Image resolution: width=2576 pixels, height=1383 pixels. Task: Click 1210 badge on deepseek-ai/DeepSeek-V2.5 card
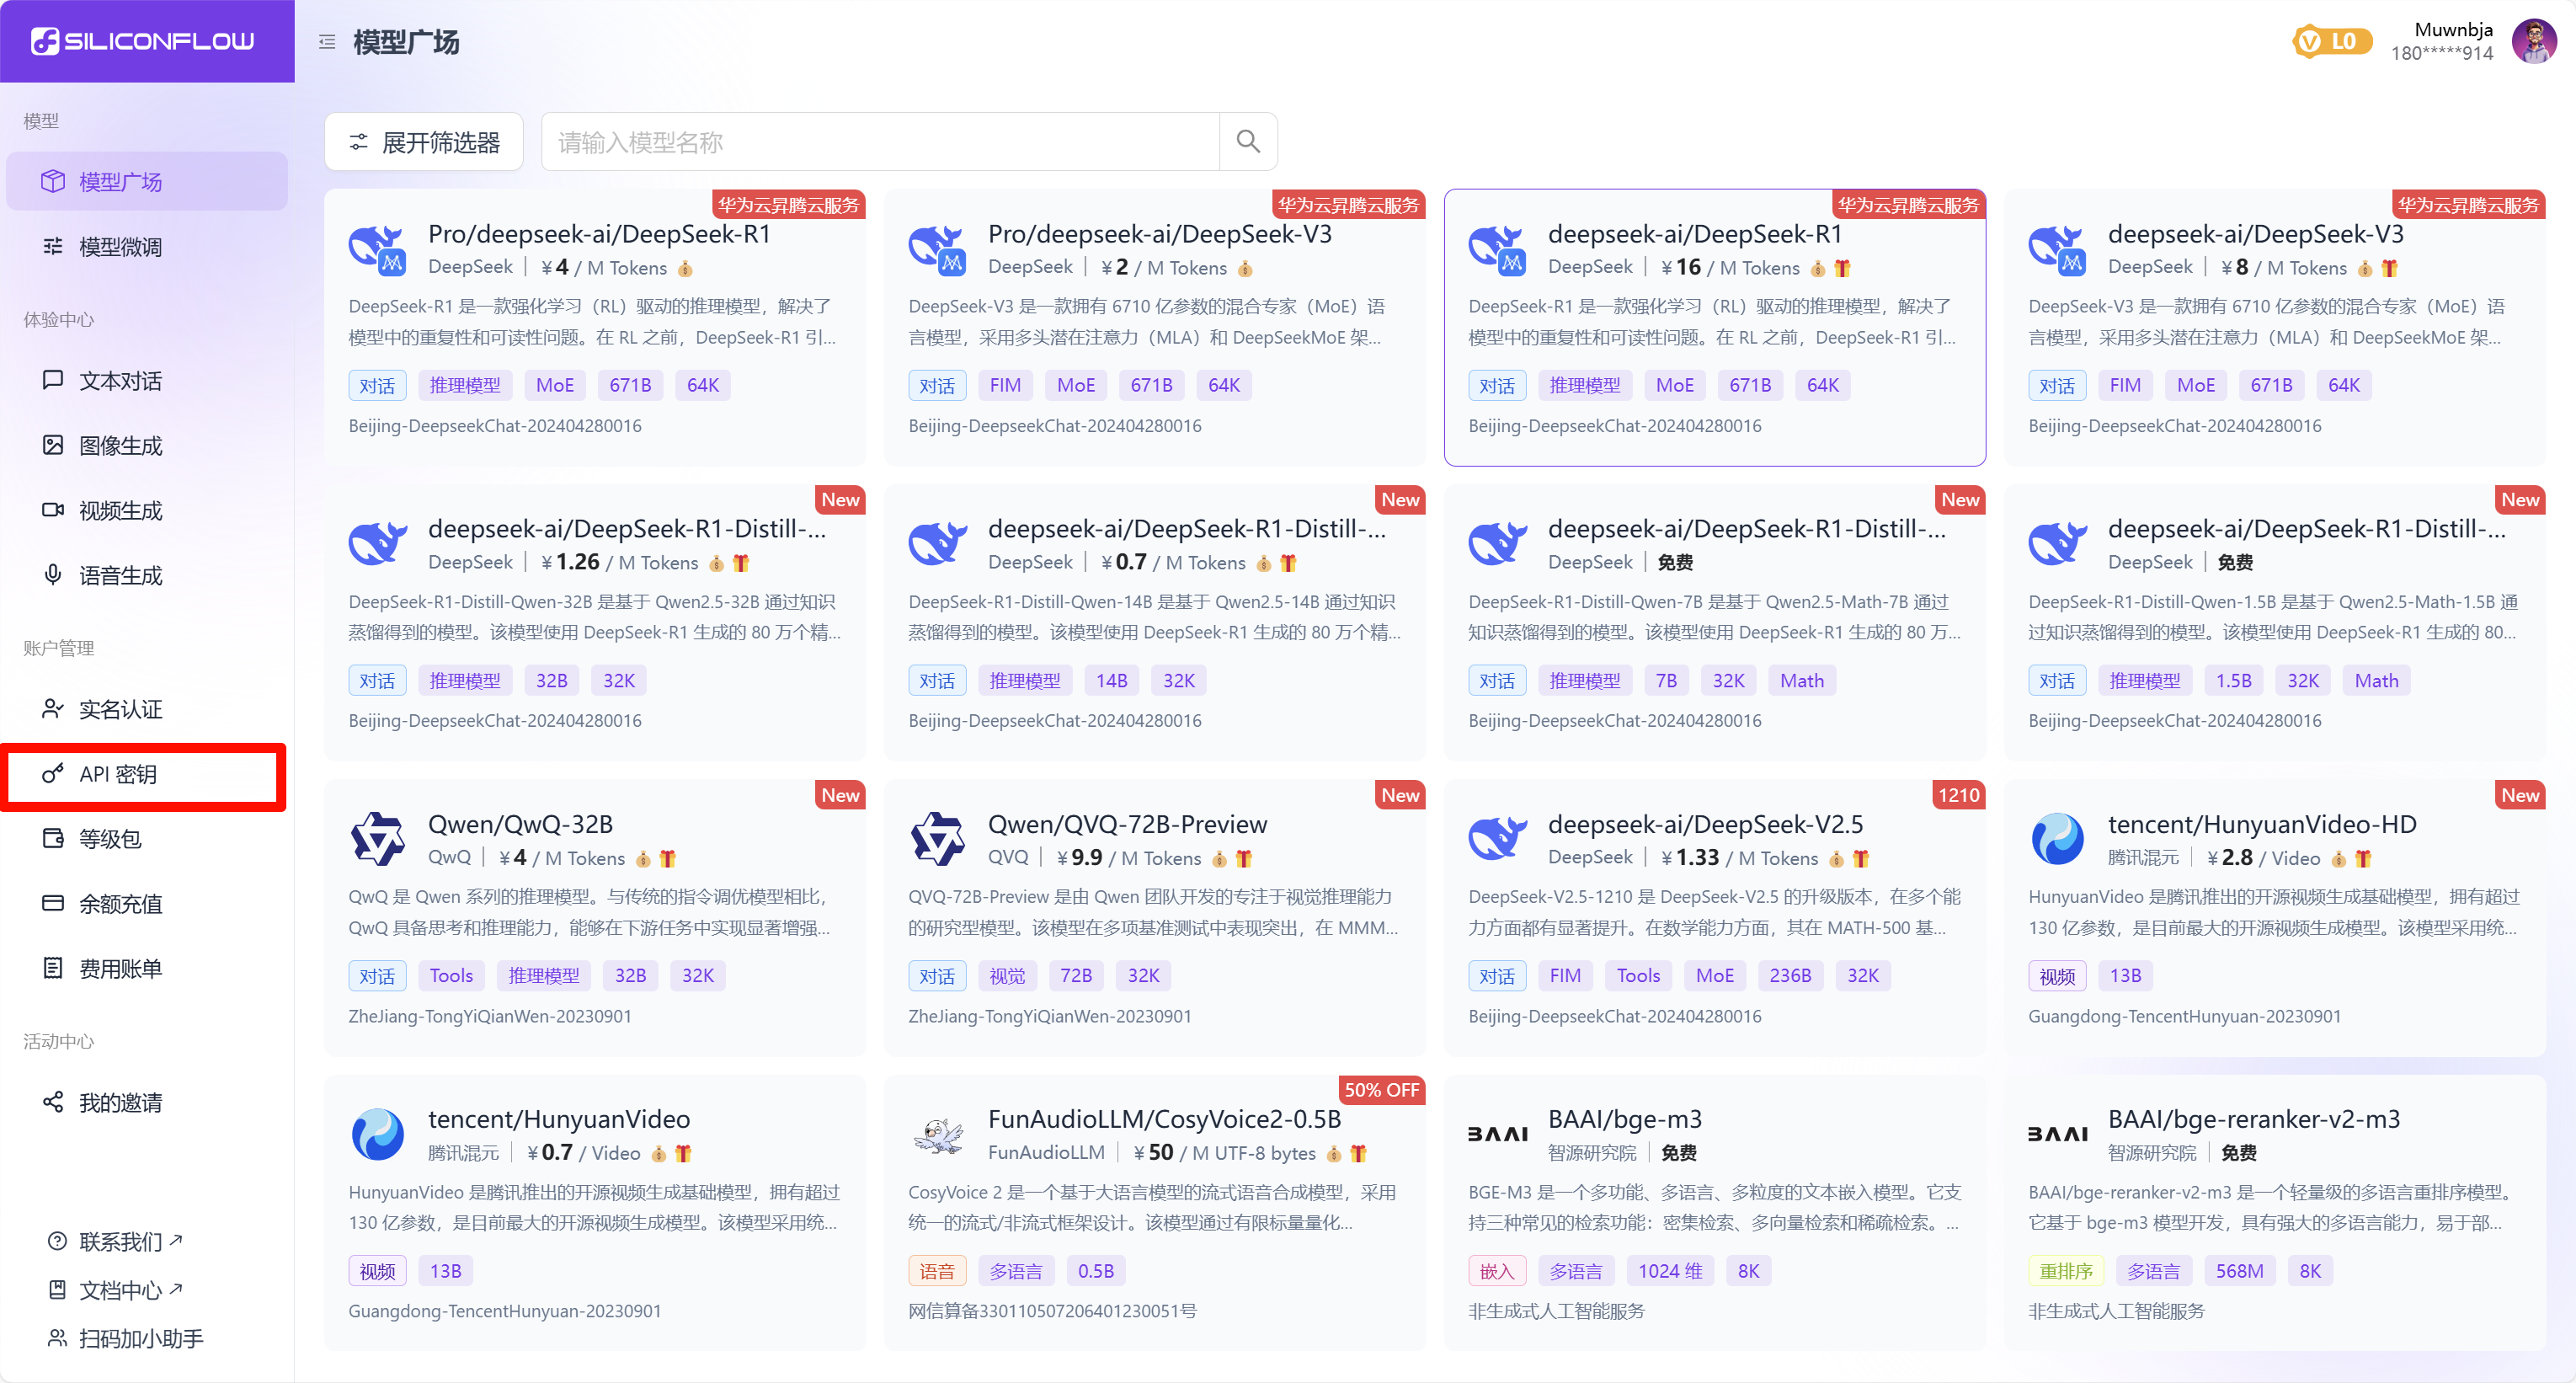[1958, 794]
